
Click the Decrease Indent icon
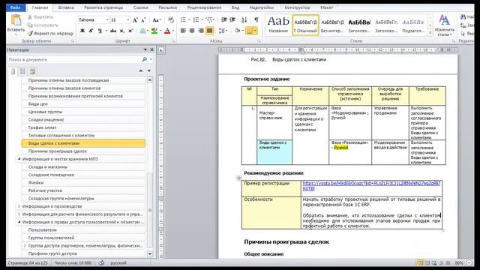coord(224,20)
